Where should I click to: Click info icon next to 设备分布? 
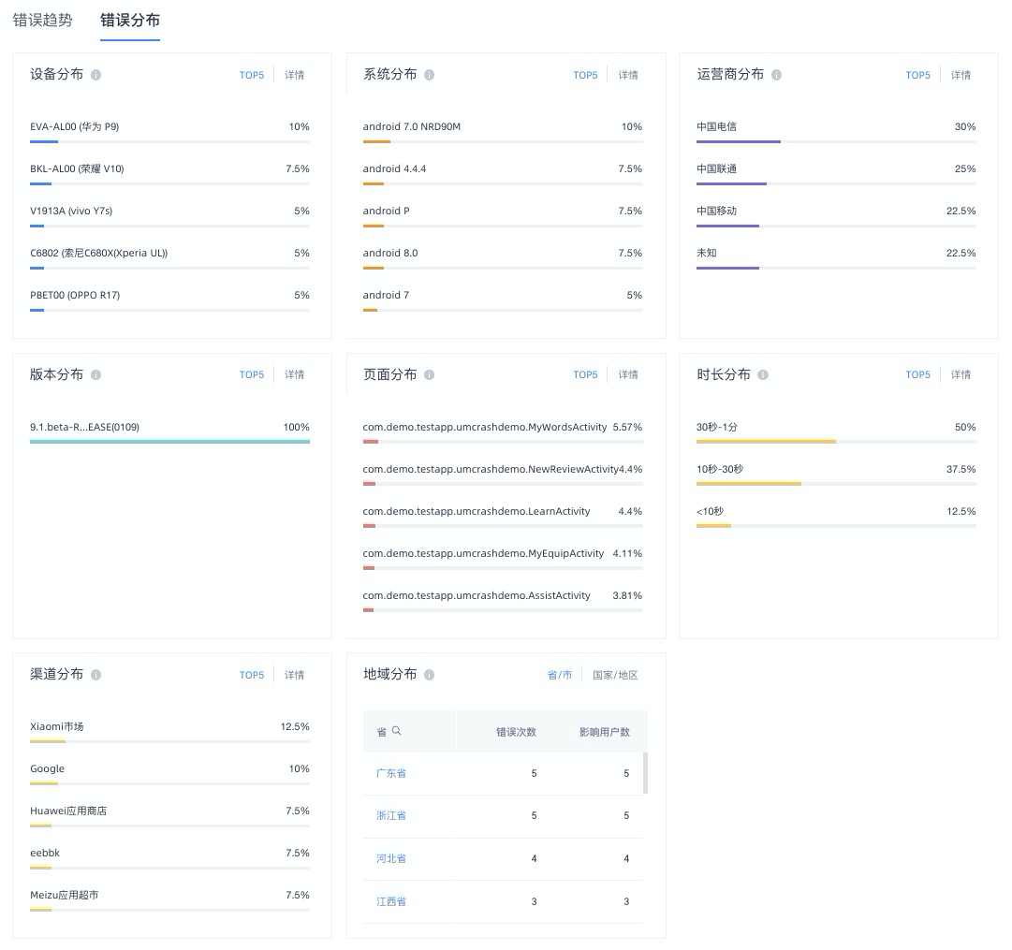(x=96, y=75)
